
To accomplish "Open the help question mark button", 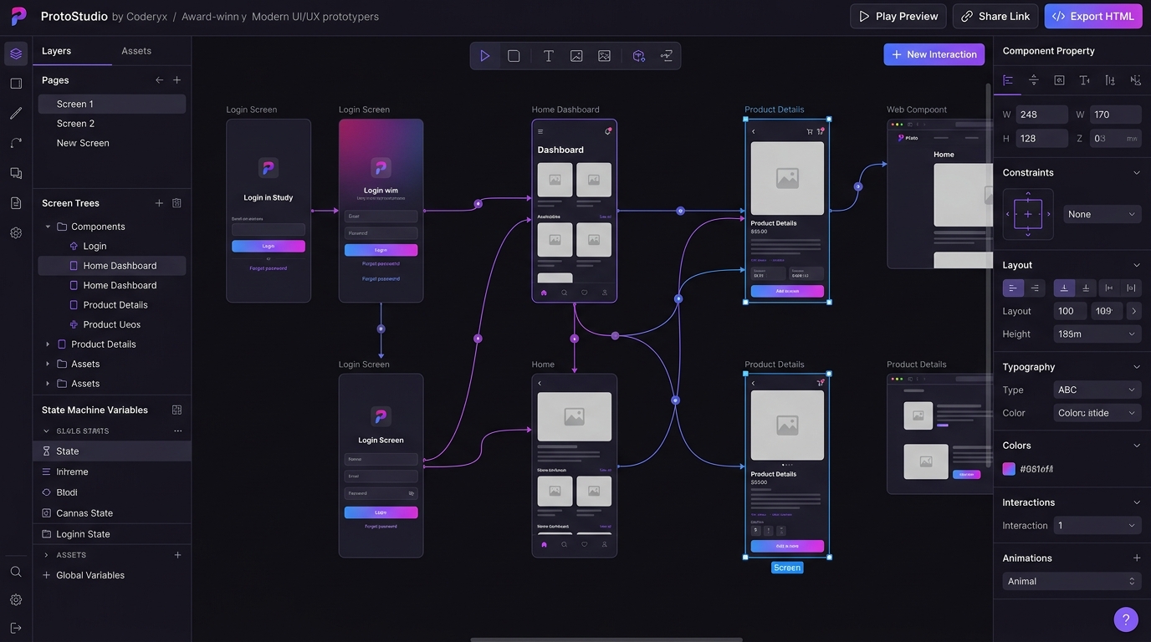I will pos(1126,619).
